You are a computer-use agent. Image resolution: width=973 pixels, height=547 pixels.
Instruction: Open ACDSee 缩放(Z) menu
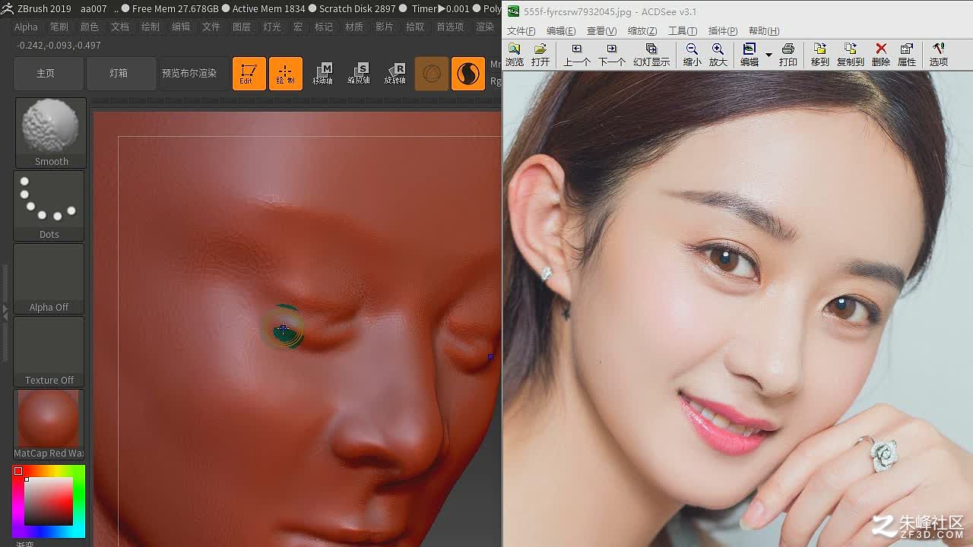point(642,31)
